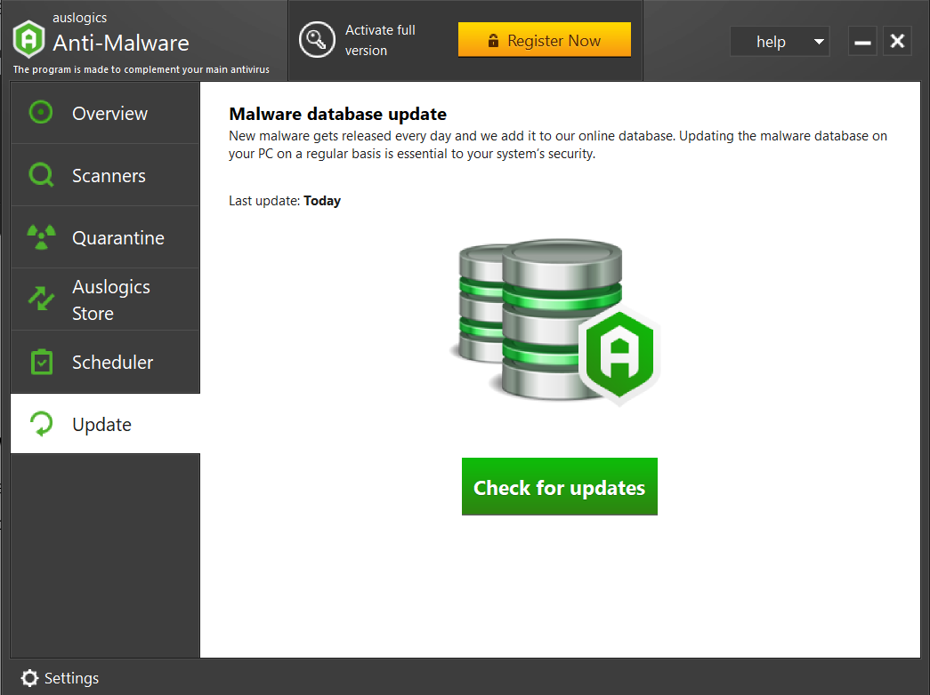The height and width of the screenshot is (695, 930).
Task: Click the Activate full version label
Action: [x=381, y=39]
